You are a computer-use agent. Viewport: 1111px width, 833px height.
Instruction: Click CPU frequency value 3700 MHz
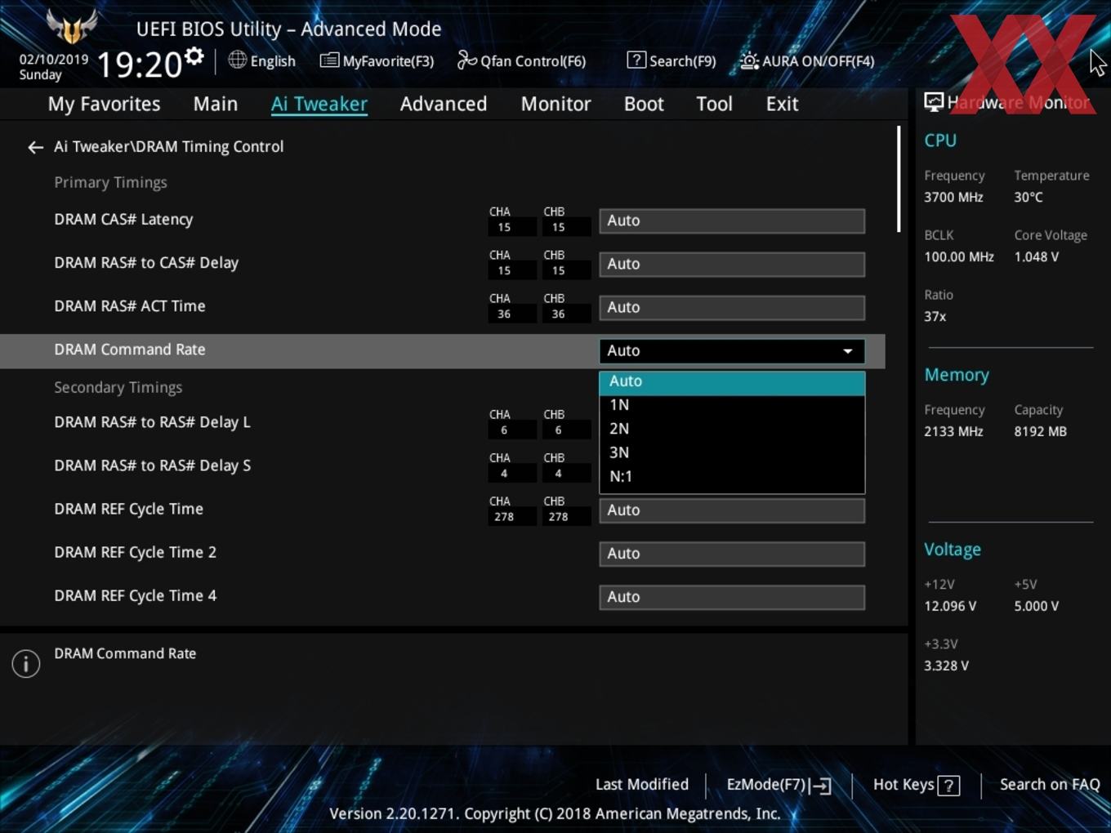point(953,198)
